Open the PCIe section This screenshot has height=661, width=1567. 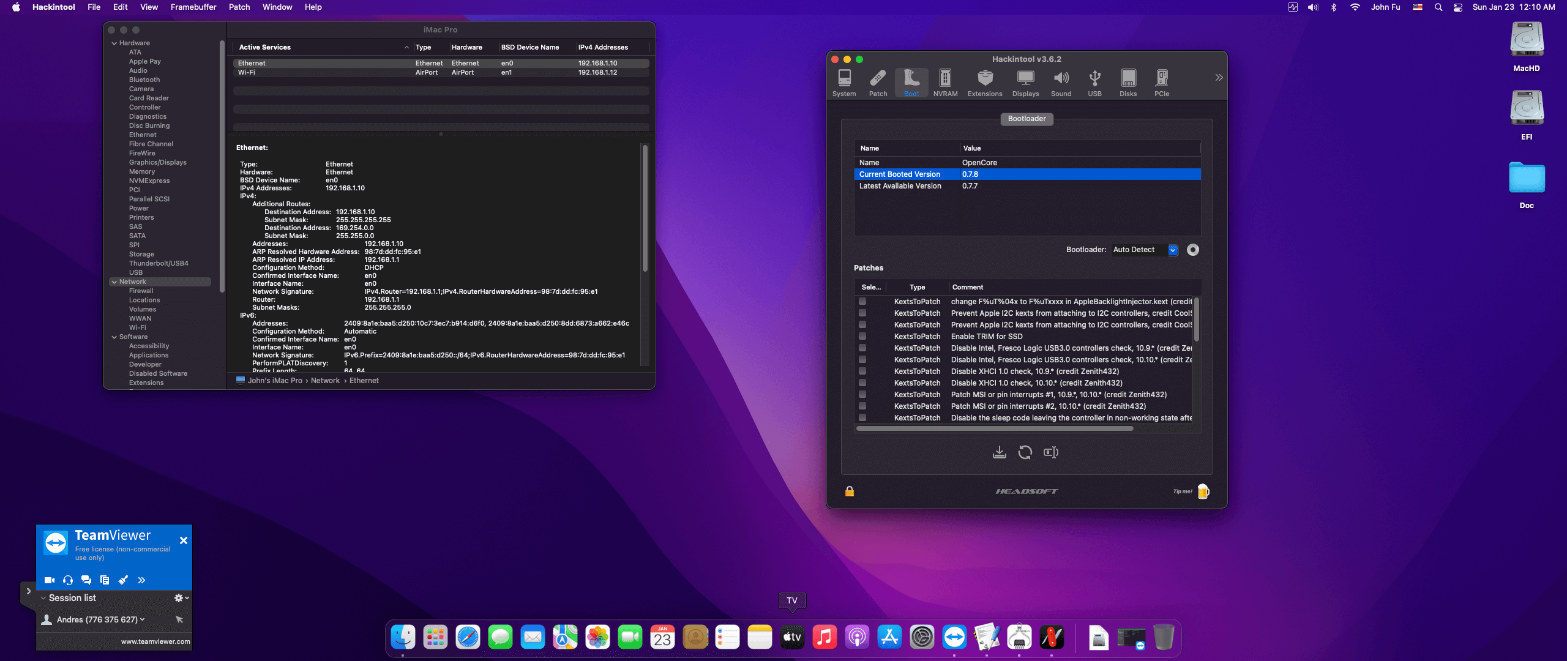(1162, 83)
